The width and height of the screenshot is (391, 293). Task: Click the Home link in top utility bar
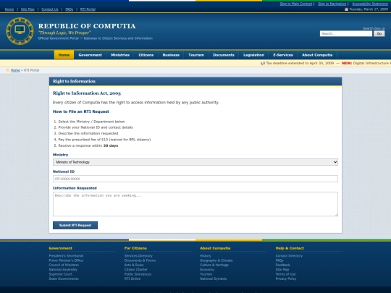click(9, 9)
